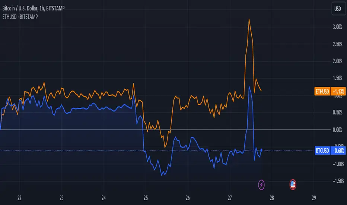Click the purple lightning bolt event icon
347x205 pixels.
[x=261, y=184]
